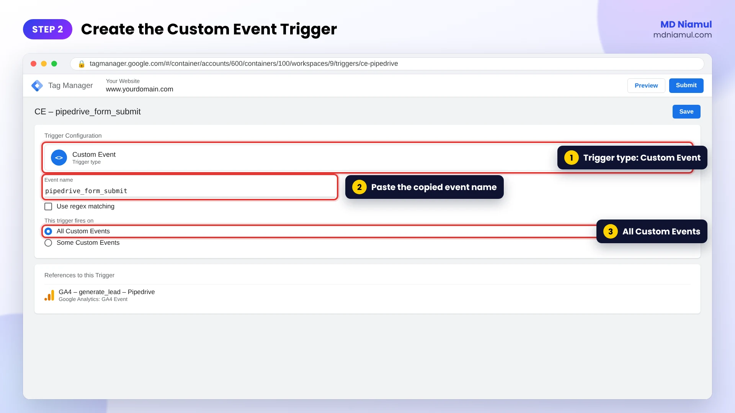This screenshot has width=735, height=413.
Task: Edit trigger name CE – pipedrive_form_submit
Action: click(x=88, y=112)
